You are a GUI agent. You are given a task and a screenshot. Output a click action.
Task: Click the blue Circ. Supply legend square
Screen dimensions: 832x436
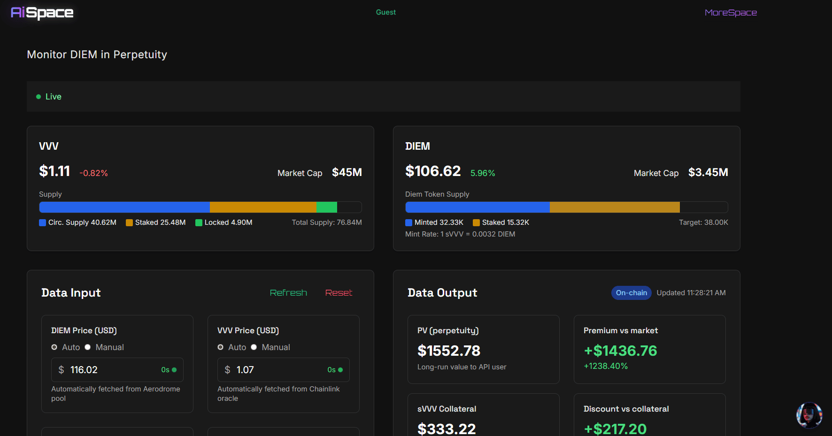tap(42, 222)
